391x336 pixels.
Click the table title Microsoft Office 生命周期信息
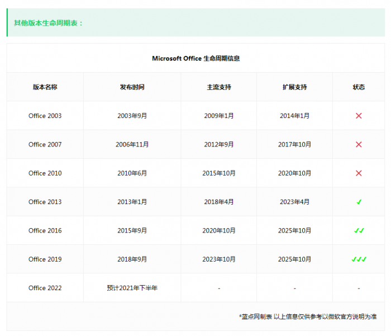(195, 58)
